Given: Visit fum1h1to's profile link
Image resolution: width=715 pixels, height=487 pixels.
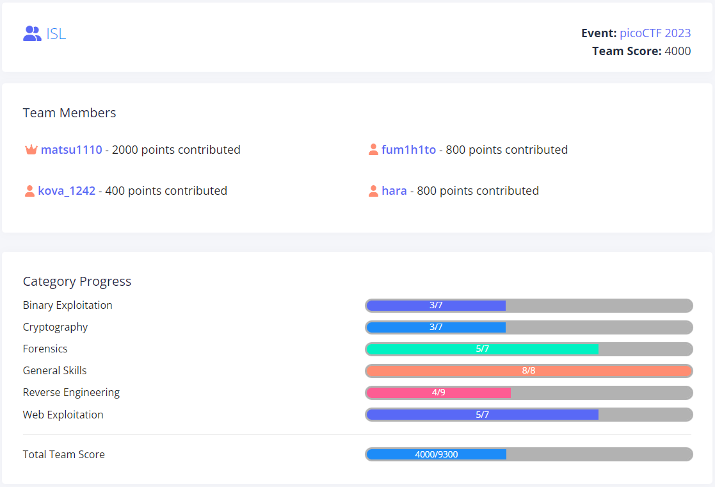Looking at the screenshot, I should click(x=408, y=150).
